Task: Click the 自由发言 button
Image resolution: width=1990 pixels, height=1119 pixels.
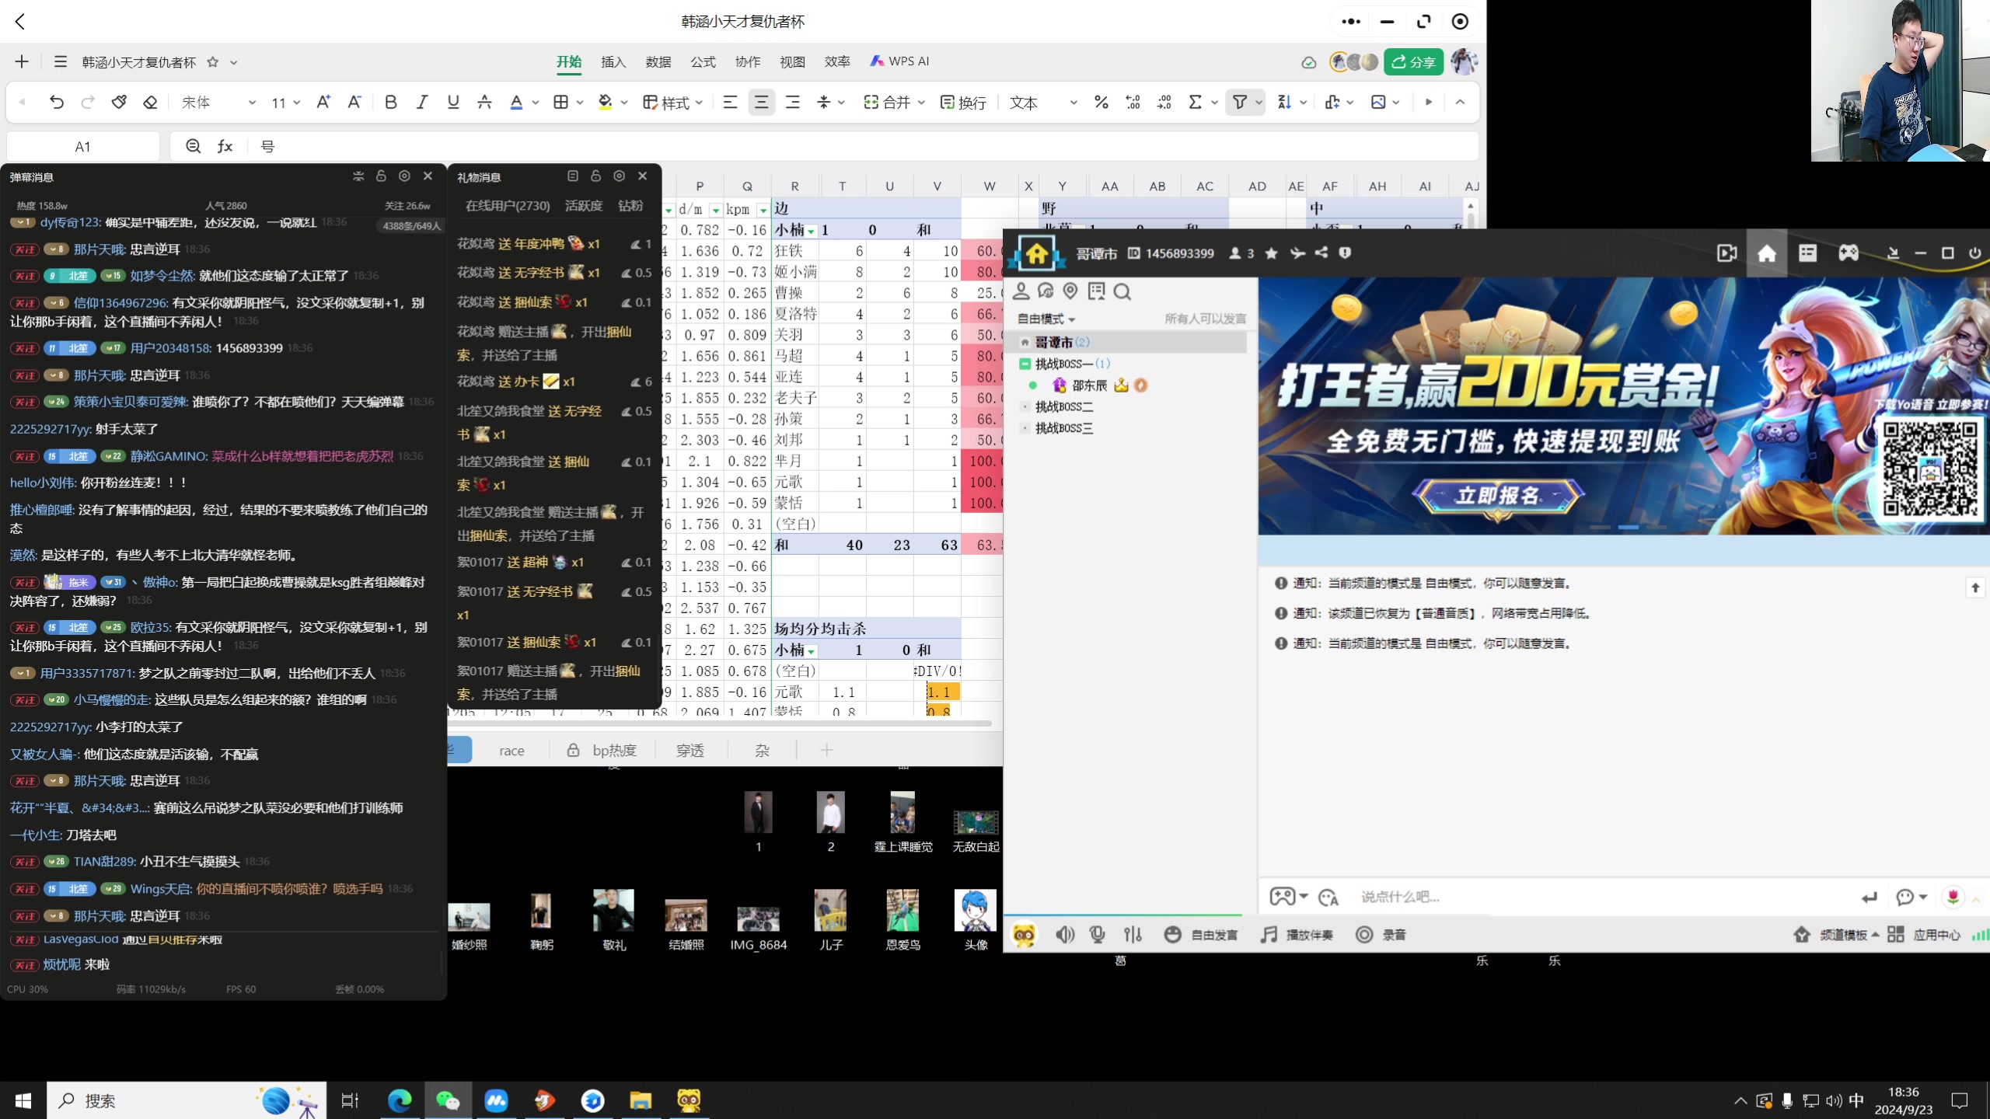Action: click(1201, 935)
